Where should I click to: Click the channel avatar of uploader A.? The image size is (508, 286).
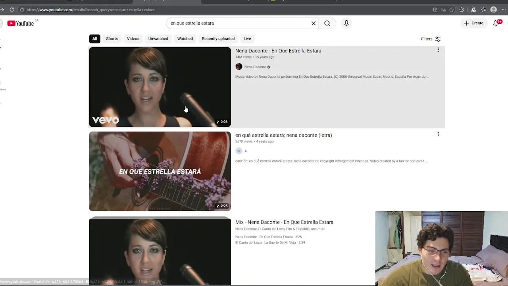tap(239, 151)
